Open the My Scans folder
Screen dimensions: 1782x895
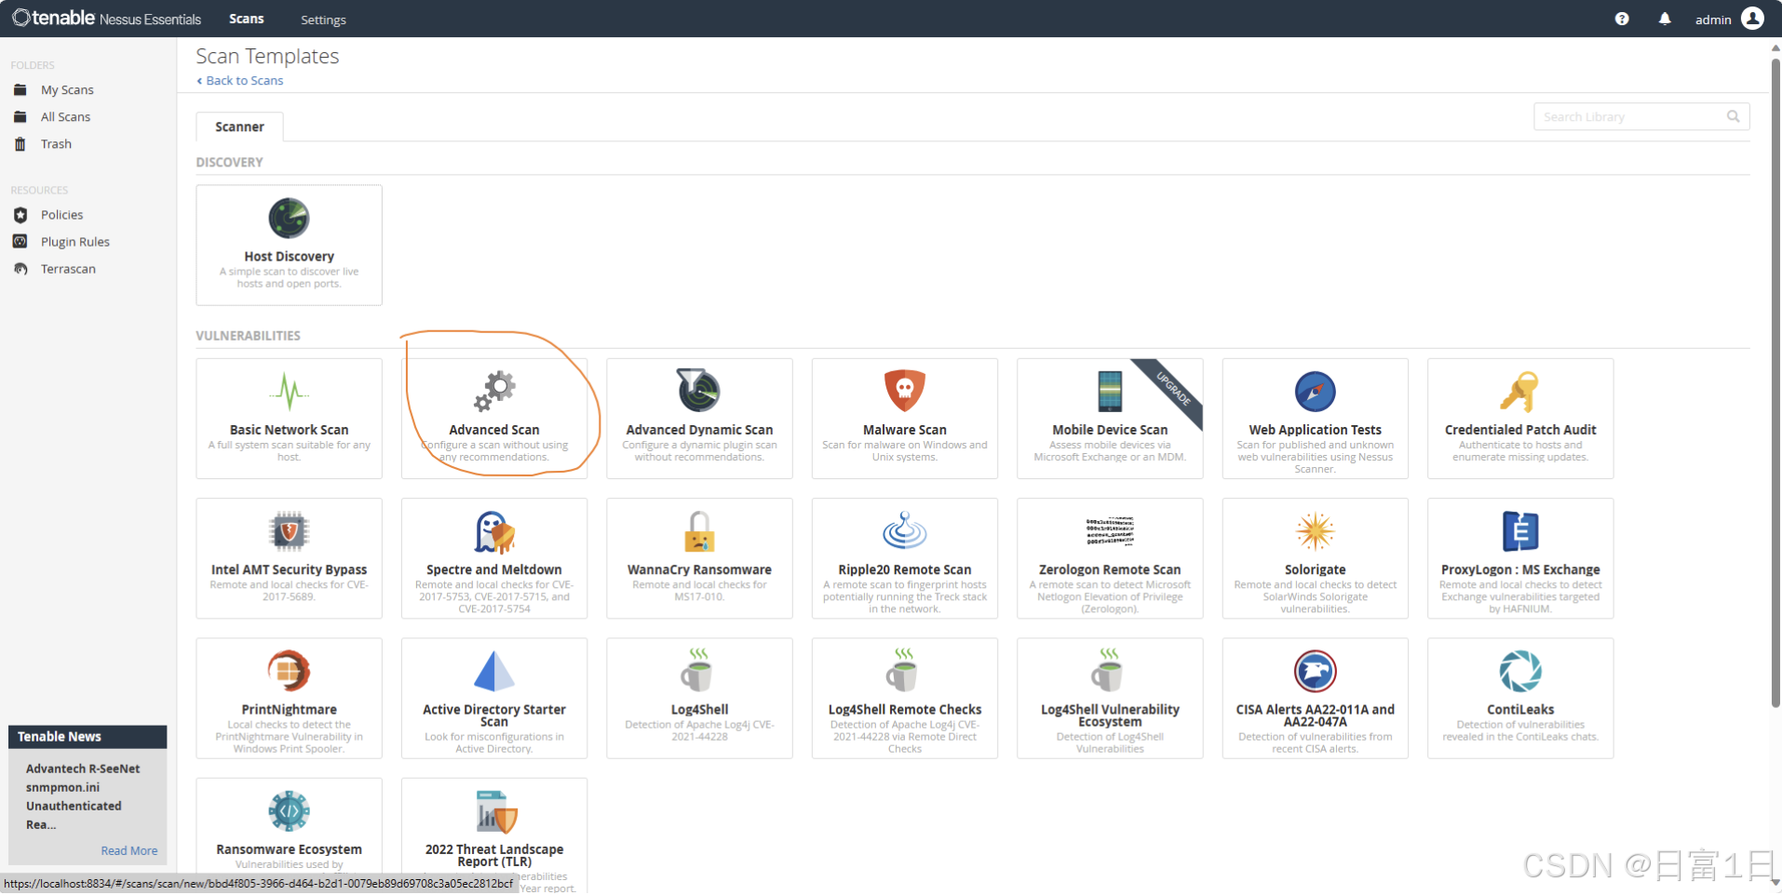pyautogui.click(x=67, y=90)
